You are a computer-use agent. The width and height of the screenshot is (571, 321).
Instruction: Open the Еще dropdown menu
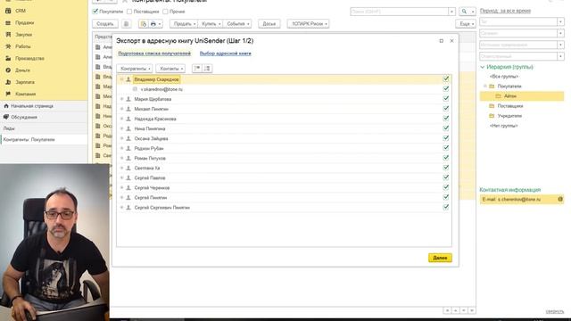[466, 24]
